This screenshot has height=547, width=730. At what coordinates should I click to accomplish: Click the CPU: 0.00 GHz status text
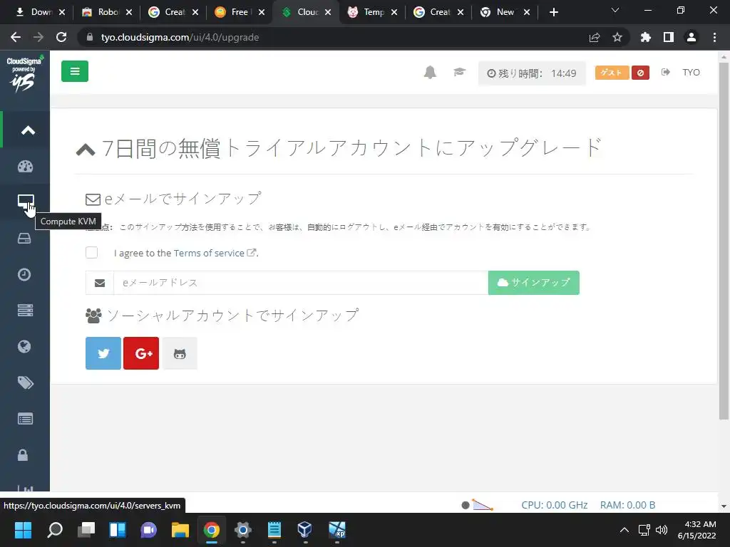(x=555, y=505)
